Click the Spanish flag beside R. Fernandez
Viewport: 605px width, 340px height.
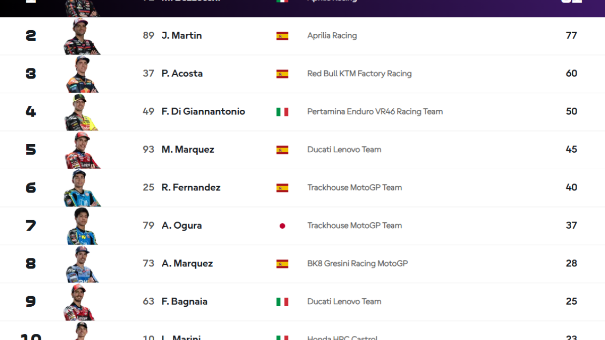click(x=282, y=188)
